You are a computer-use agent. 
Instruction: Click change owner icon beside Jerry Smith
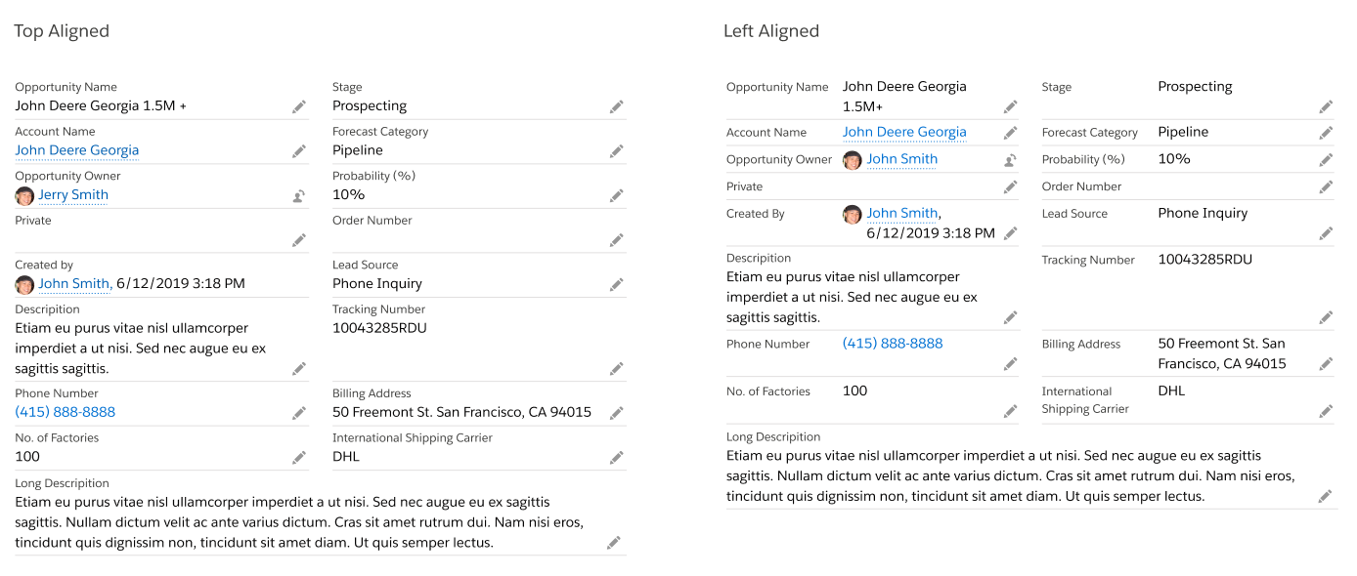click(x=299, y=195)
